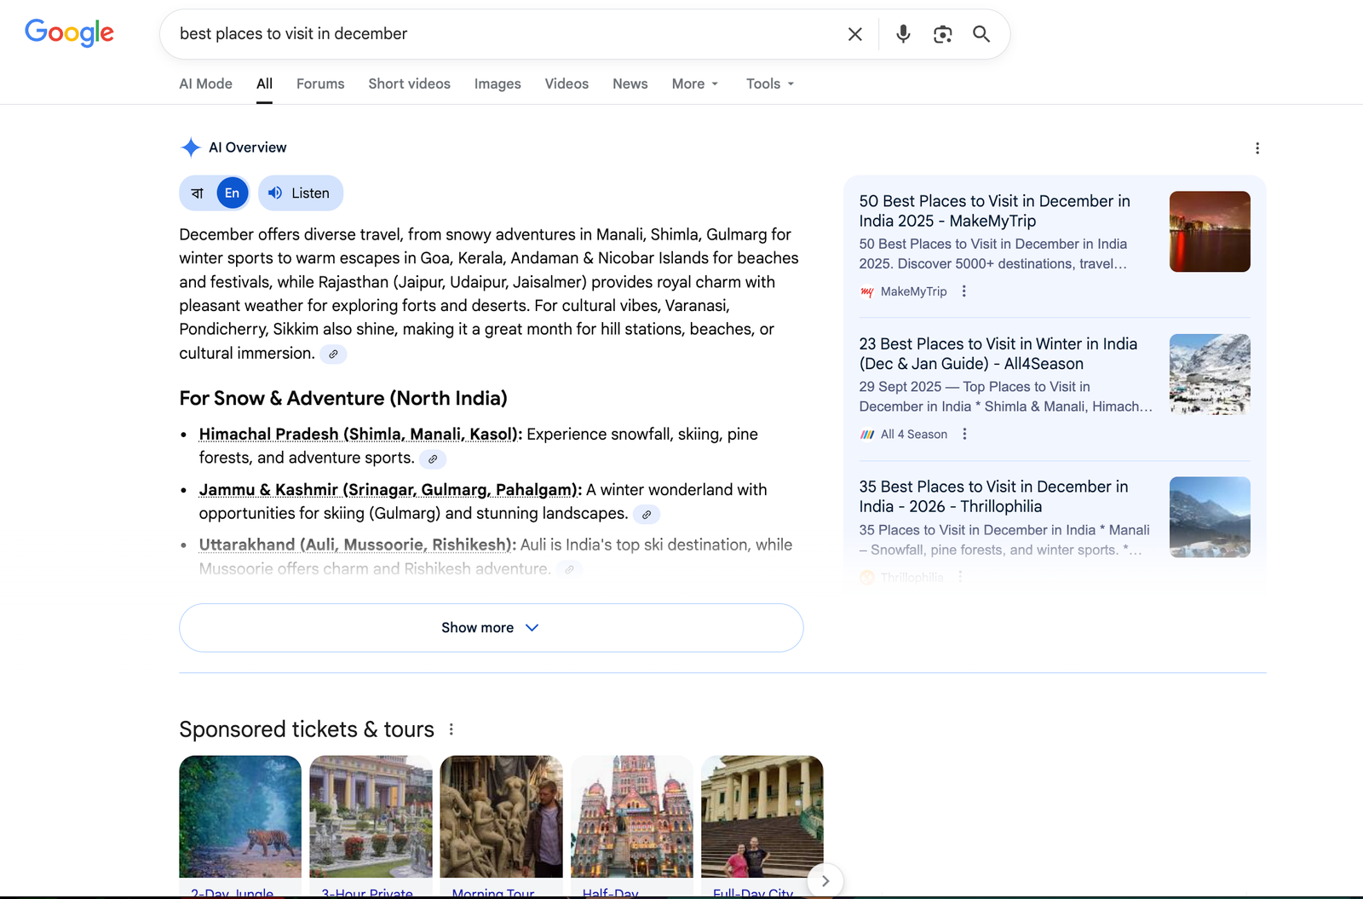
Task: Open Google Lens image search
Action: (942, 34)
